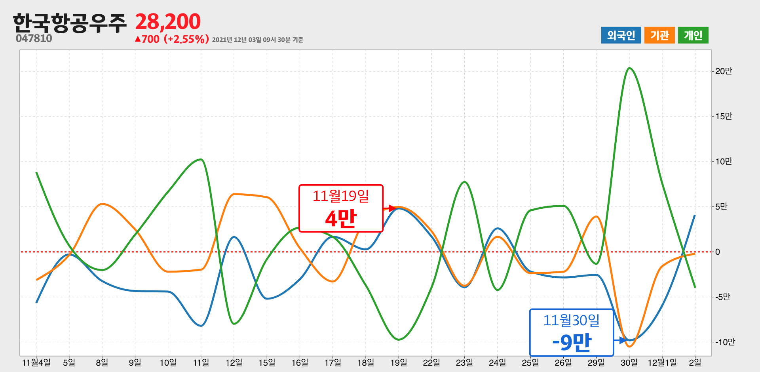Click y-axis label 0
The height and width of the screenshot is (372, 760).
[x=718, y=252]
